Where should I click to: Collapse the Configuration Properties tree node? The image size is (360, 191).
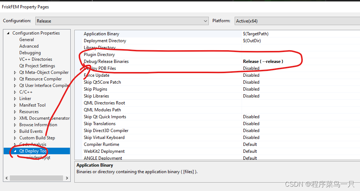click(8, 33)
